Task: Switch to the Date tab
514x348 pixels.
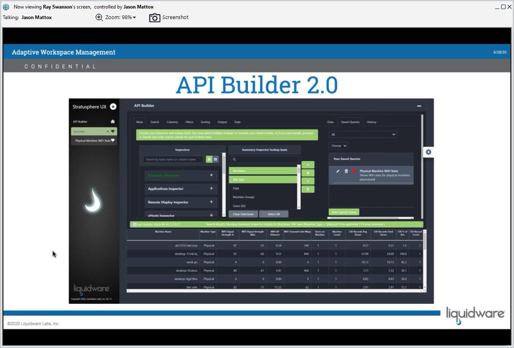Action: (x=237, y=122)
